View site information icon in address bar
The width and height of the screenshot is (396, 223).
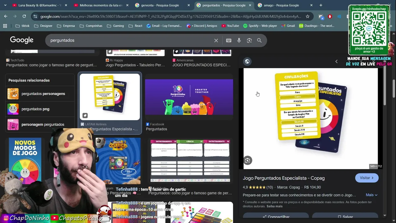[35, 16]
